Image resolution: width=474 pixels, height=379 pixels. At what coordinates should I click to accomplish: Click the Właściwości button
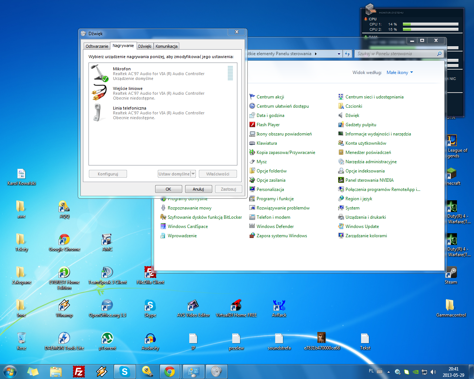click(218, 174)
